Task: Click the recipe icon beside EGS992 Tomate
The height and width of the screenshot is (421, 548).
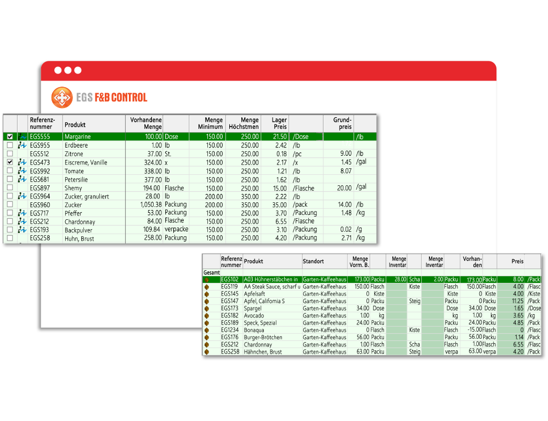Action: click(22, 170)
